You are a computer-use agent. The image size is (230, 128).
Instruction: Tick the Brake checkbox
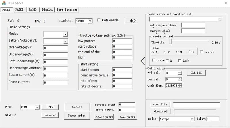(x=154, y=60)
